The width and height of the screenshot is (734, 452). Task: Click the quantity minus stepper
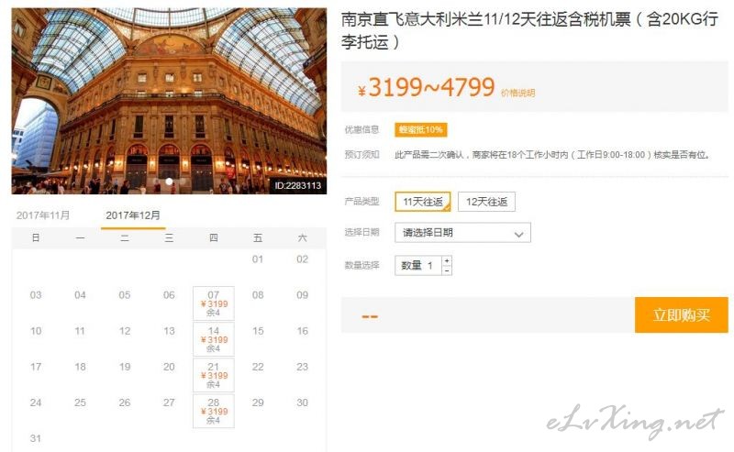[x=447, y=270]
